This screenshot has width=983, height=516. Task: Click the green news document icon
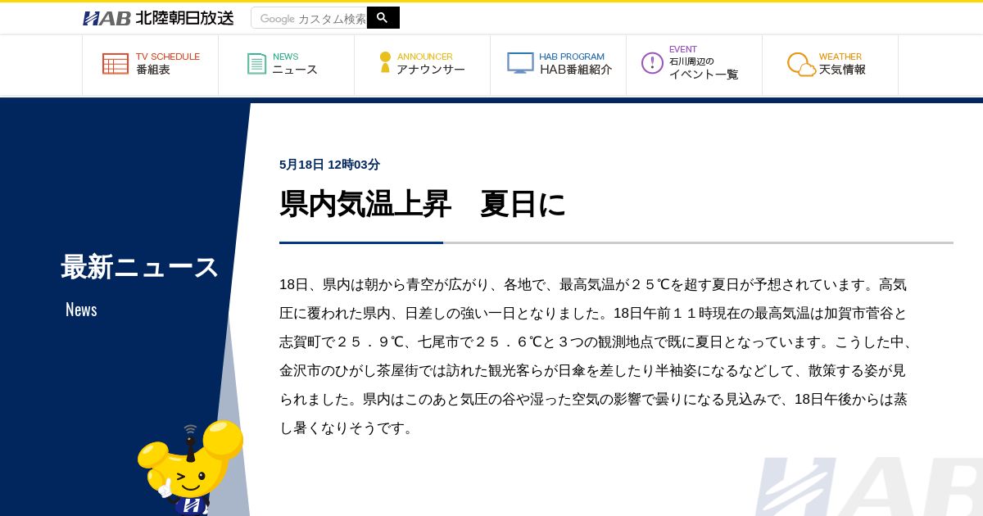(x=257, y=64)
